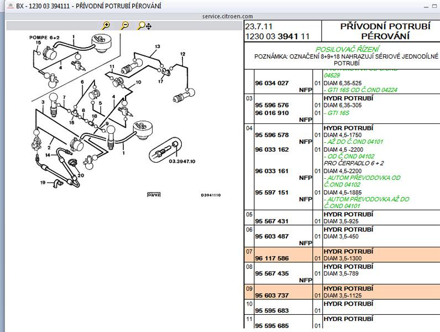Click the date 23.7.11
The image size is (440, 332).
259,27
